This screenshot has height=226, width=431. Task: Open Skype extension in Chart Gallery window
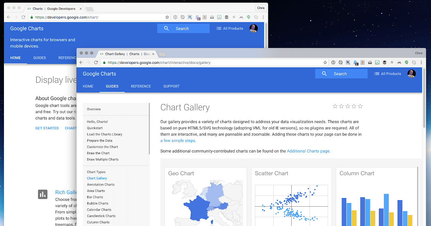point(414,62)
